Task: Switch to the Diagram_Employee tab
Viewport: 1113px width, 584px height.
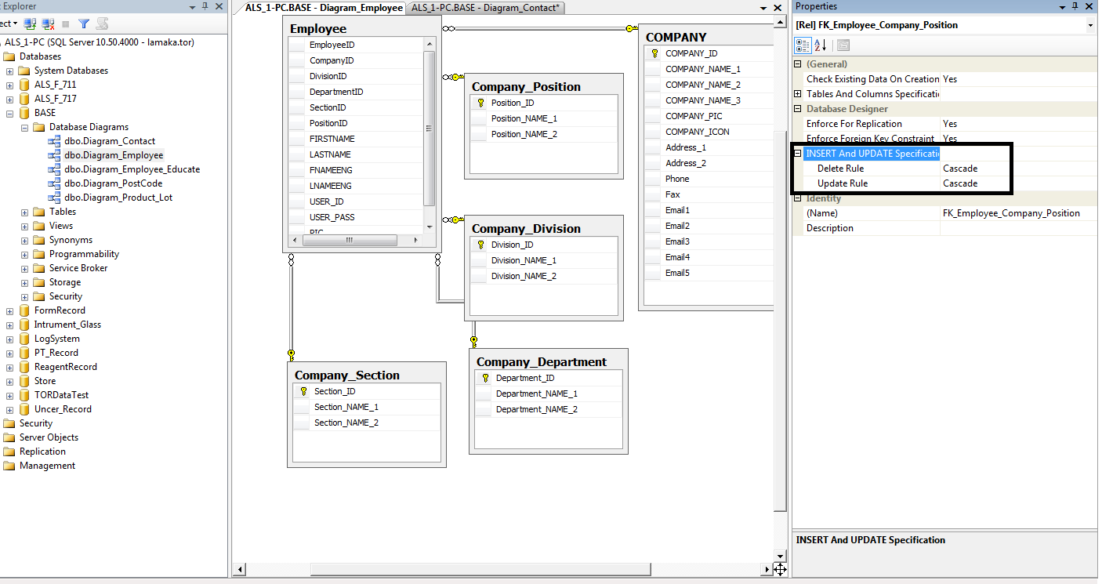Action: click(x=323, y=8)
